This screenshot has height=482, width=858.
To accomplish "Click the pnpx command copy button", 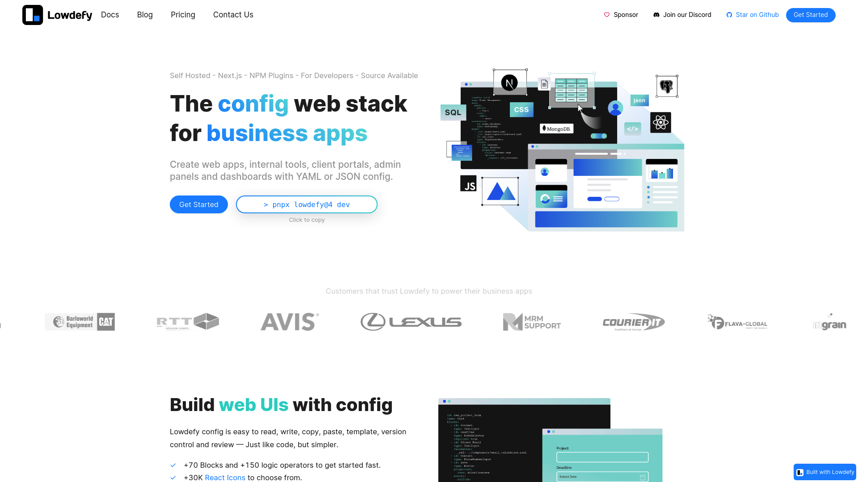I will pos(307,204).
